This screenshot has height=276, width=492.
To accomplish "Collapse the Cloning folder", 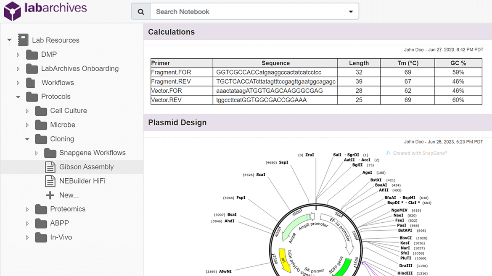I will pyautogui.click(x=27, y=139).
